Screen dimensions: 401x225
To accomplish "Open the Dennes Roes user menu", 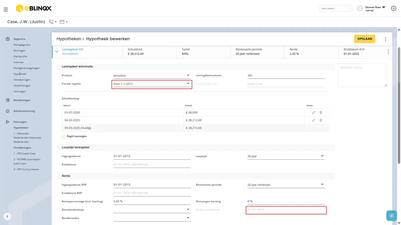I will (x=375, y=8).
